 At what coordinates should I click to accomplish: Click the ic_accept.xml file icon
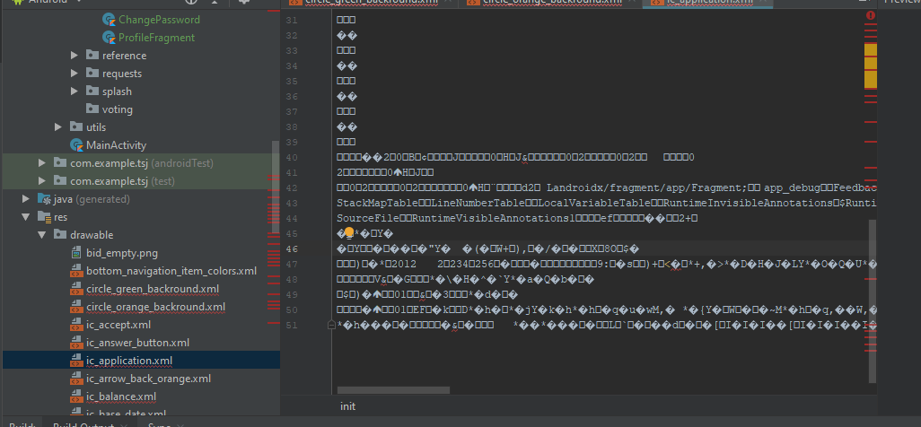tap(76, 325)
